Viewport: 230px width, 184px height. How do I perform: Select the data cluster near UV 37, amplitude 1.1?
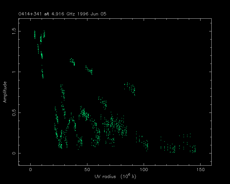(73, 62)
